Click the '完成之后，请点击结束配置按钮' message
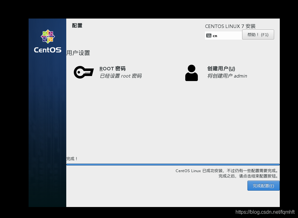Viewport: 298px width, 218px height. 249,176
